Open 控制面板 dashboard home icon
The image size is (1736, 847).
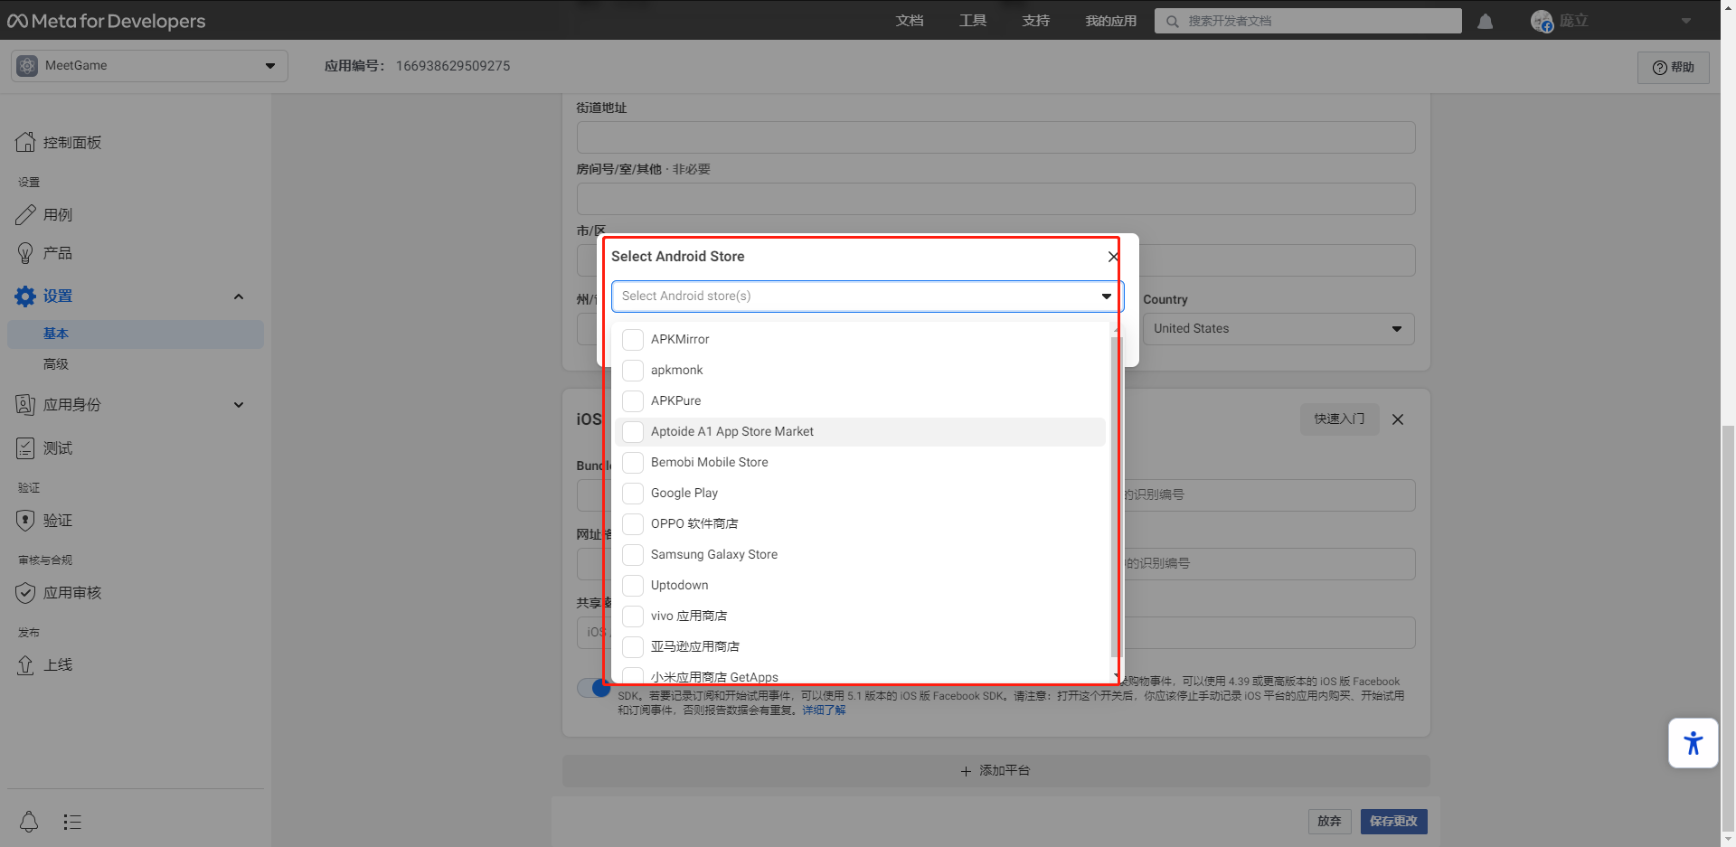25,142
